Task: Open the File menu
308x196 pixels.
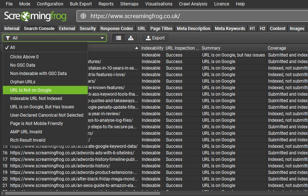Action: pyautogui.click(x=9, y=4)
